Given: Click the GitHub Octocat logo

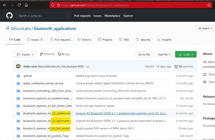Looking at the screenshot, I should [9, 16].
